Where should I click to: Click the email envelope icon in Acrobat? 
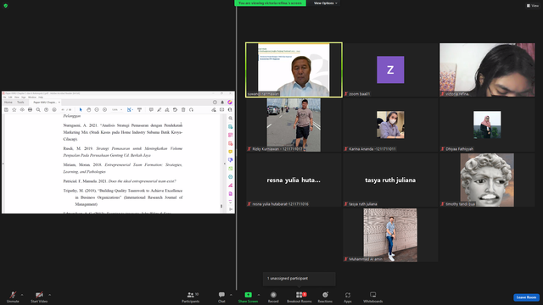(222, 109)
